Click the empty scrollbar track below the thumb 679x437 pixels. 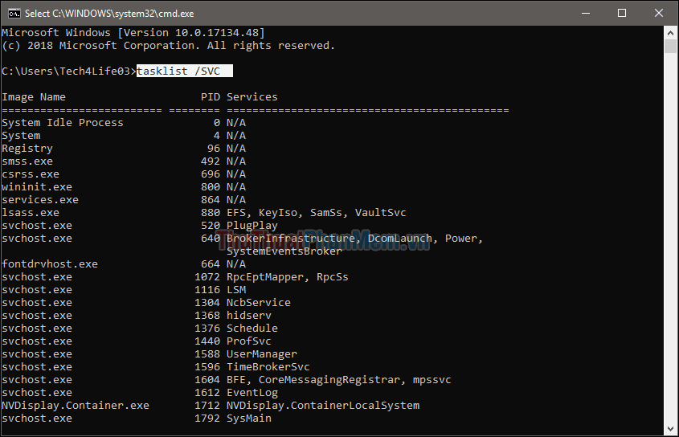click(x=671, y=241)
